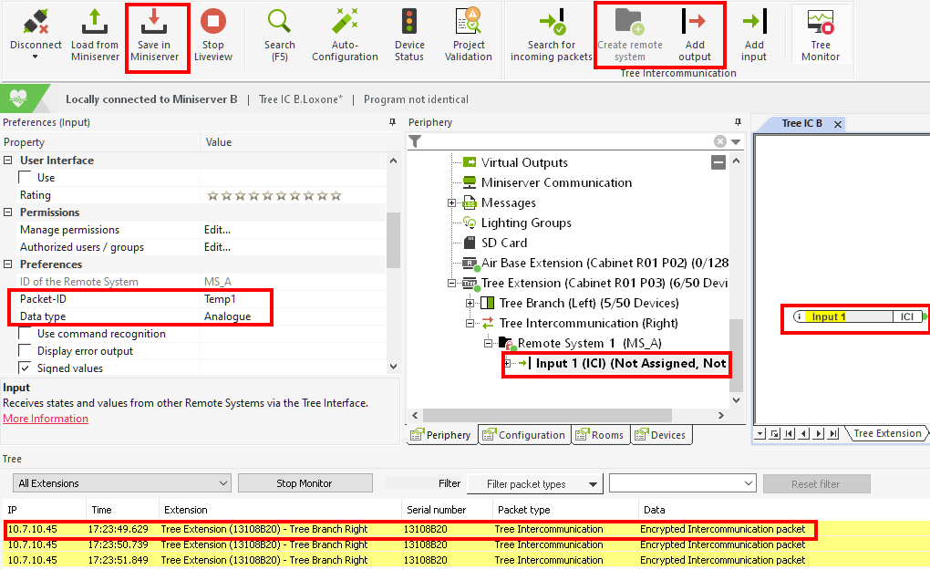Collapse the Tree Intercommunication (Right) node
This screenshot has height=570, width=930.
click(470, 324)
